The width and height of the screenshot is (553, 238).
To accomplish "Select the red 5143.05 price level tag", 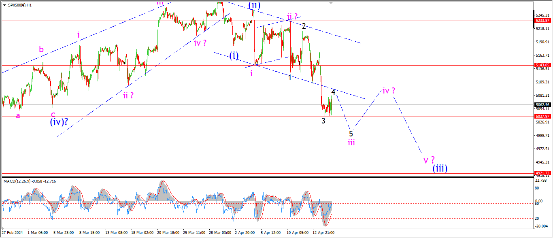I will [542, 65].
